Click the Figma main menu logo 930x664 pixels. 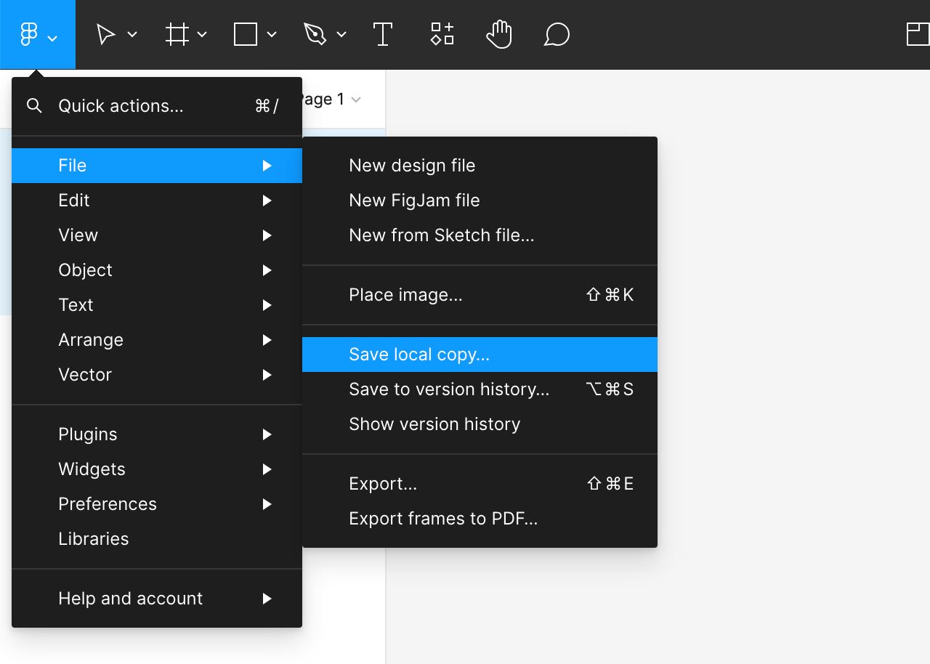pos(30,34)
